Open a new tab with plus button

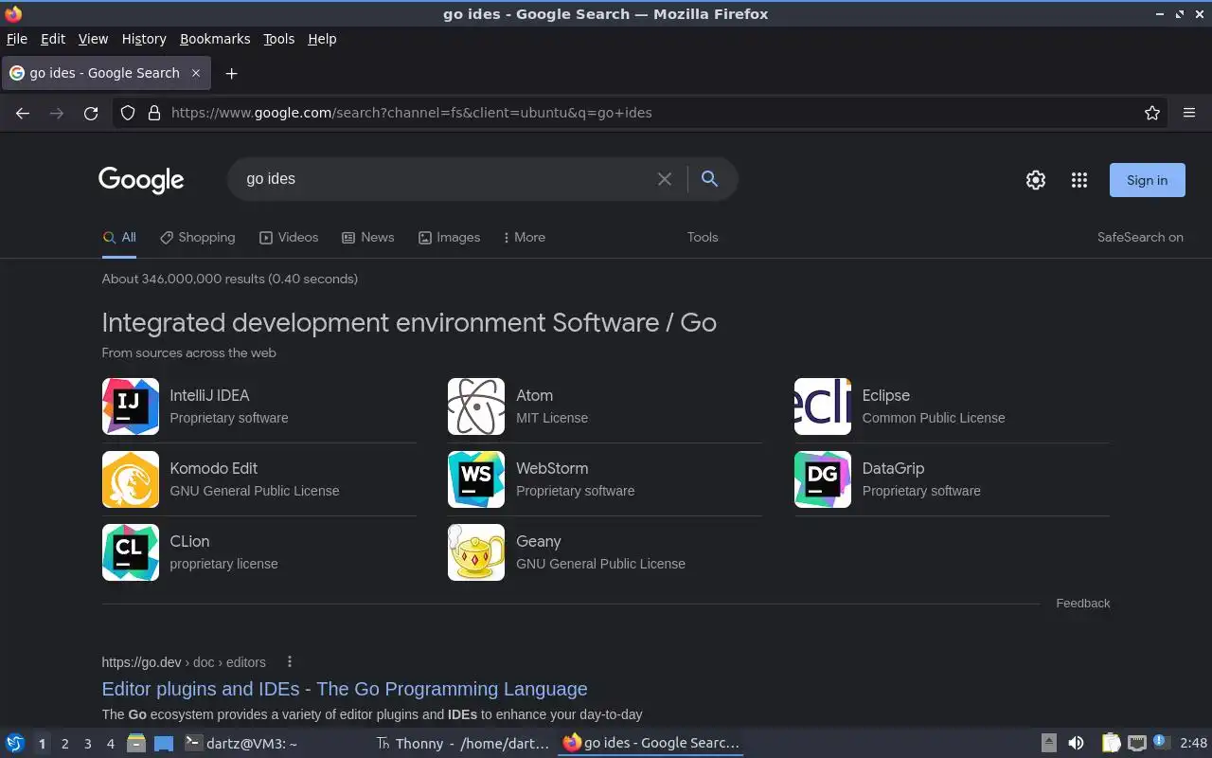[x=231, y=73]
